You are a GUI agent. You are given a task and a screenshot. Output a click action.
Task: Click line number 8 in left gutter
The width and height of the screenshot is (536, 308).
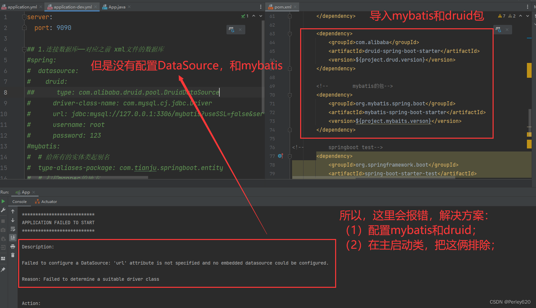tap(5, 92)
